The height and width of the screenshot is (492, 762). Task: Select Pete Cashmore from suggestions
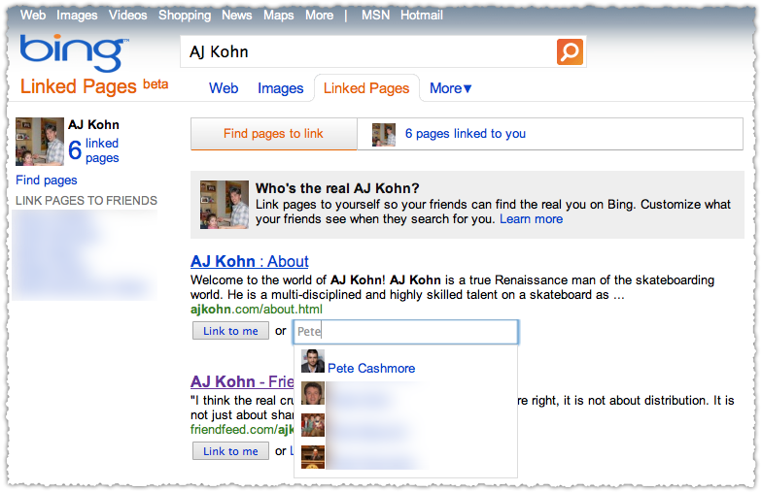click(x=371, y=369)
